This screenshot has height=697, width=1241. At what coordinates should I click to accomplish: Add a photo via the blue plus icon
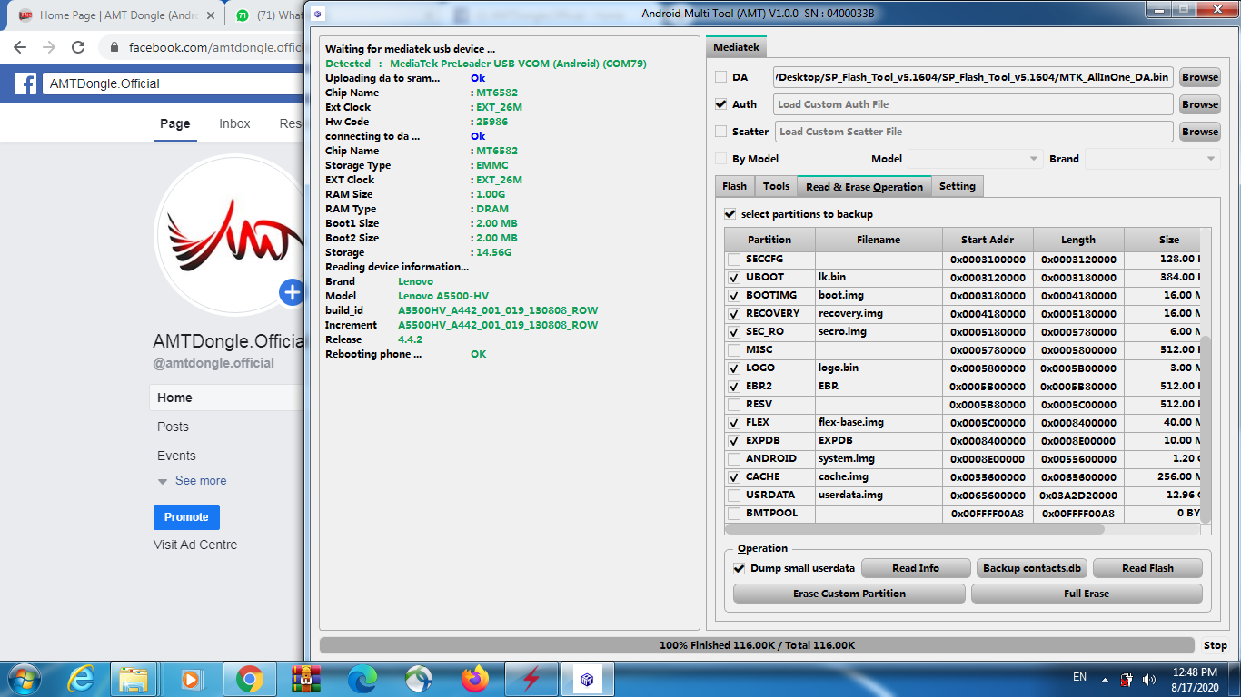click(292, 292)
